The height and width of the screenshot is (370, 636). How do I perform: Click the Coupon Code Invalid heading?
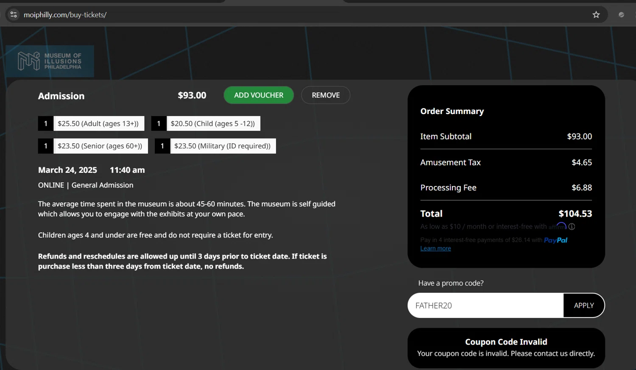click(x=506, y=342)
